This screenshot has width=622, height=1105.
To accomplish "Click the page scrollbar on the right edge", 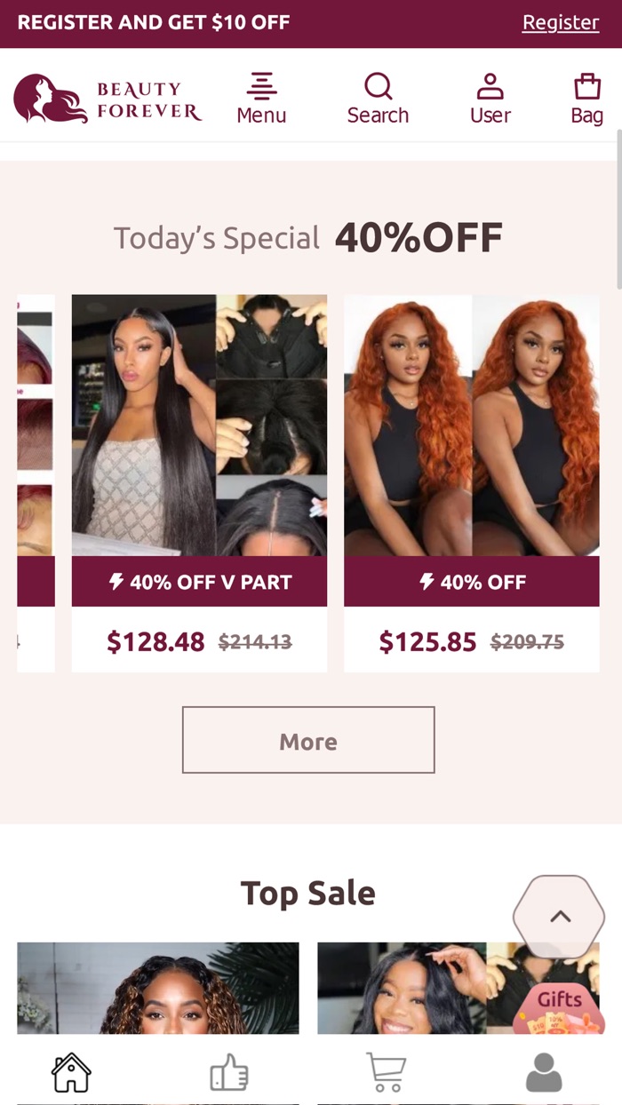I will [618, 209].
